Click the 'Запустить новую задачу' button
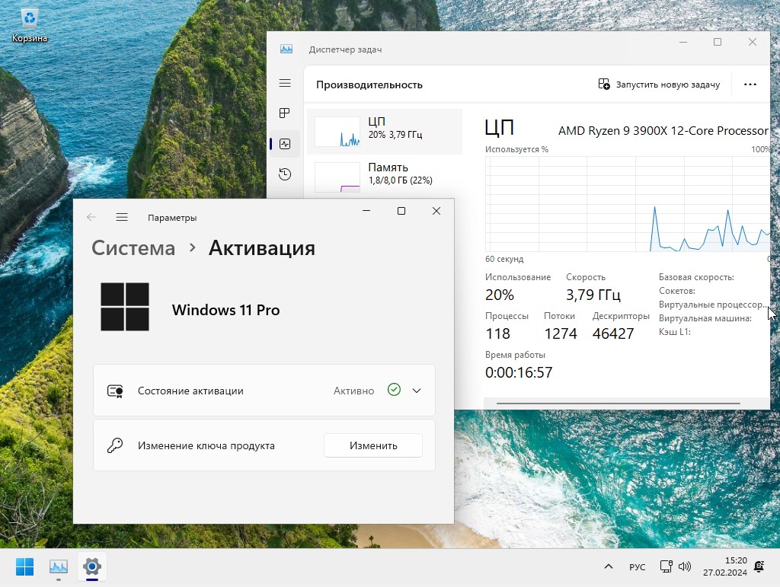Image resolution: width=780 pixels, height=587 pixels. (x=659, y=85)
